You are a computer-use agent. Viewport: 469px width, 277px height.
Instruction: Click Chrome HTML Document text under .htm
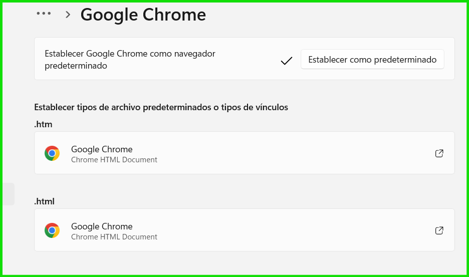point(114,160)
